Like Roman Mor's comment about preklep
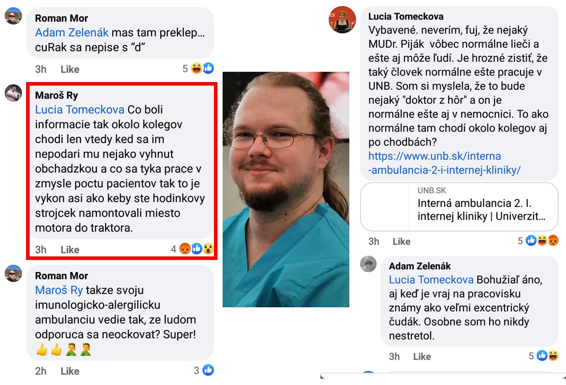The image size is (566, 385). coord(70,69)
